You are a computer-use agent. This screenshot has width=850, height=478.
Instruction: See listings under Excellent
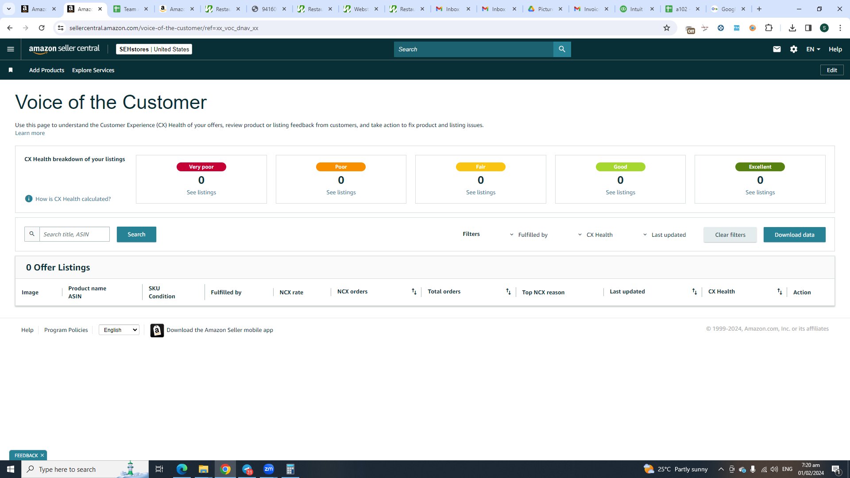click(760, 192)
